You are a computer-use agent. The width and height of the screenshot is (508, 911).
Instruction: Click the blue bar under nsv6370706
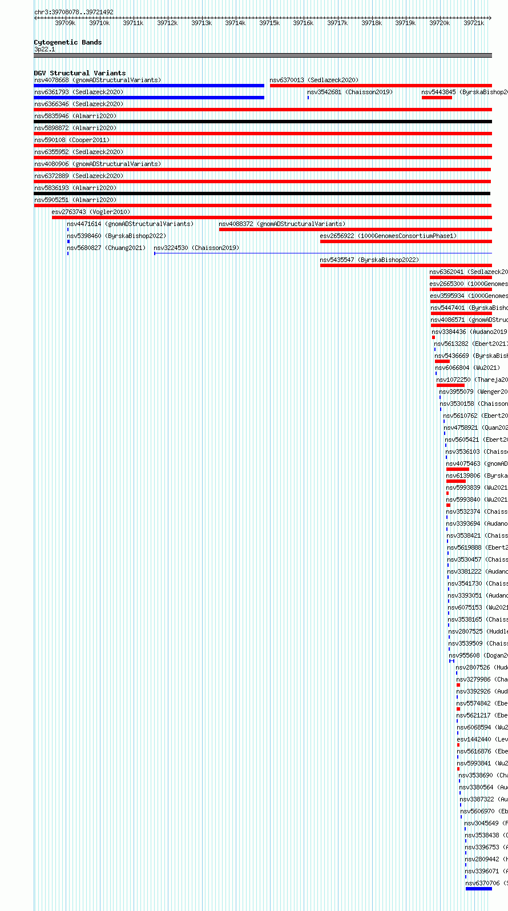[x=479, y=889]
